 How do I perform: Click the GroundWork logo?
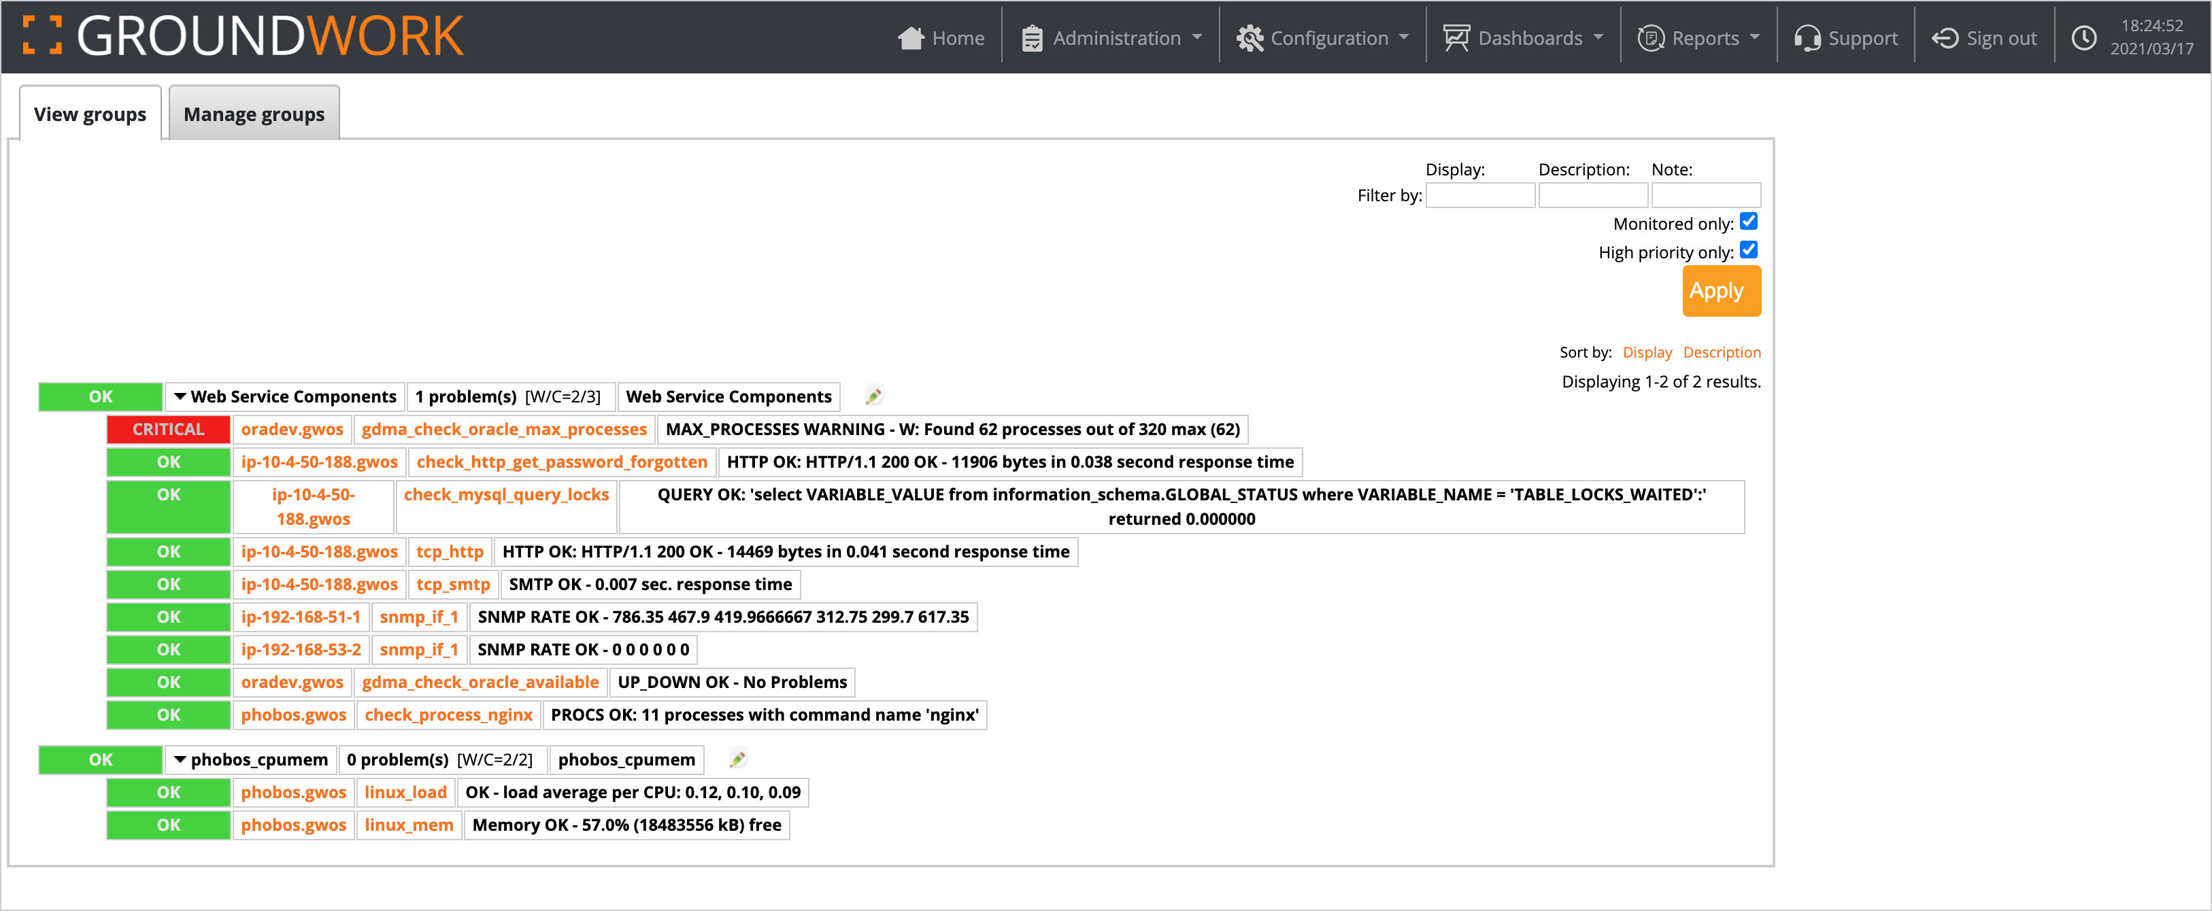click(x=243, y=36)
